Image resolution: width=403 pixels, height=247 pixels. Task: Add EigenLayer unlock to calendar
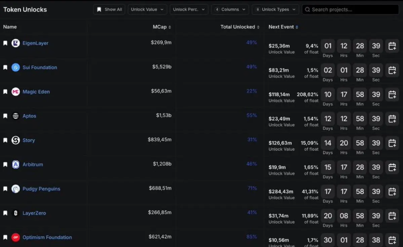click(392, 46)
